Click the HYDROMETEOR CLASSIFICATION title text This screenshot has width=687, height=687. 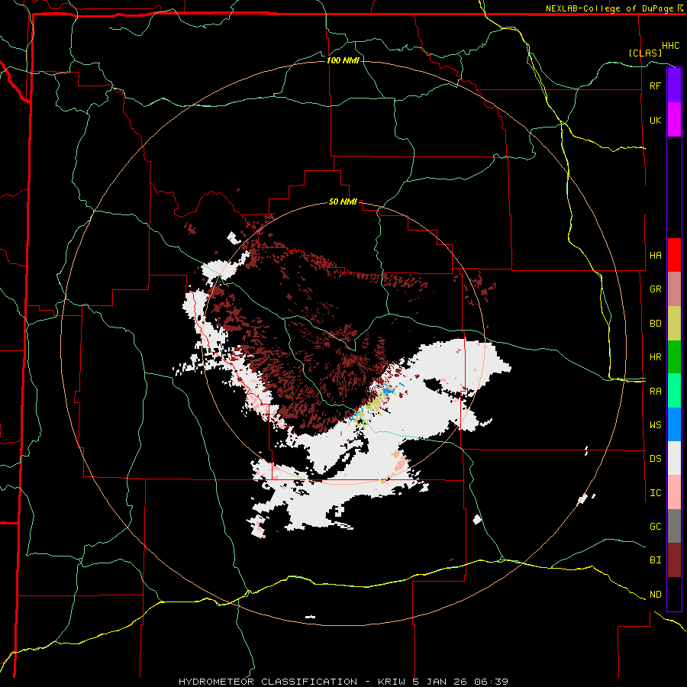pyautogui.click(x=268, y=682)
